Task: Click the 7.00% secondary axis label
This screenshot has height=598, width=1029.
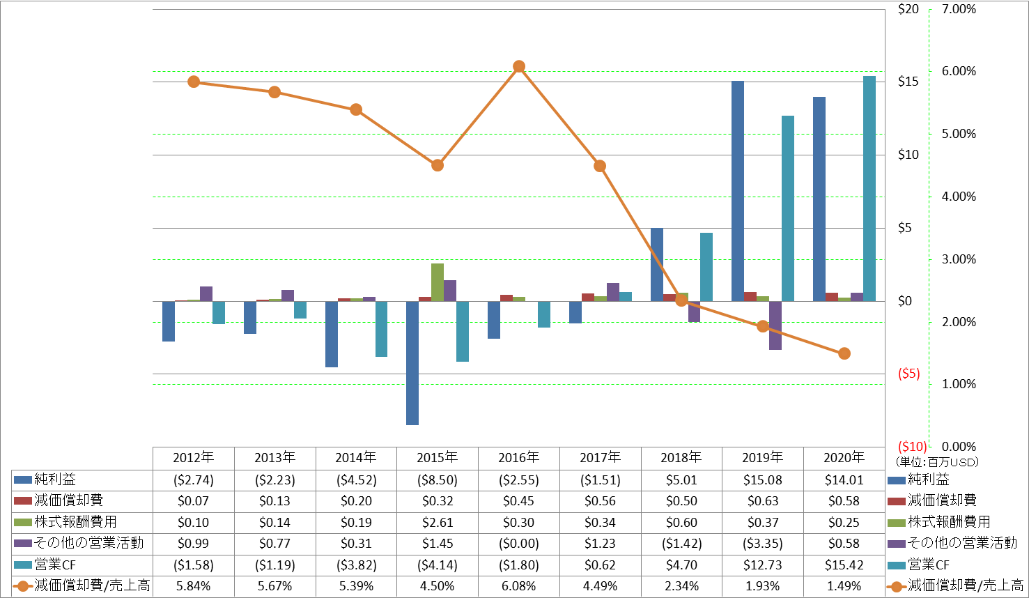Action: [x=959, y=9]
